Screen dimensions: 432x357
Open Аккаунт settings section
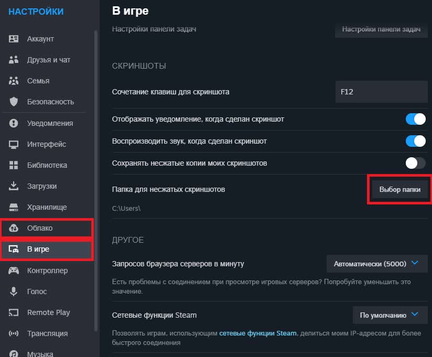47,39
